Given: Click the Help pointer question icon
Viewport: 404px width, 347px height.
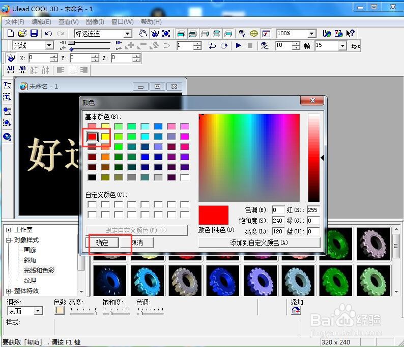Looking at the screenshot, I should click(x=351, y=33).
